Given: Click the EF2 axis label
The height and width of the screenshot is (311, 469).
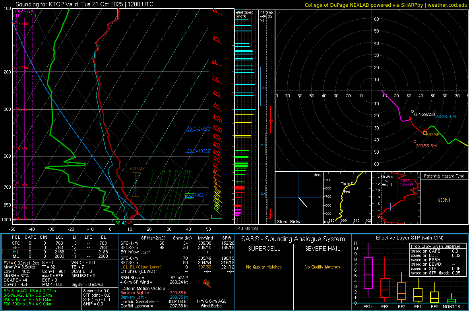Looking at the screenshot, I should point(401,307).
